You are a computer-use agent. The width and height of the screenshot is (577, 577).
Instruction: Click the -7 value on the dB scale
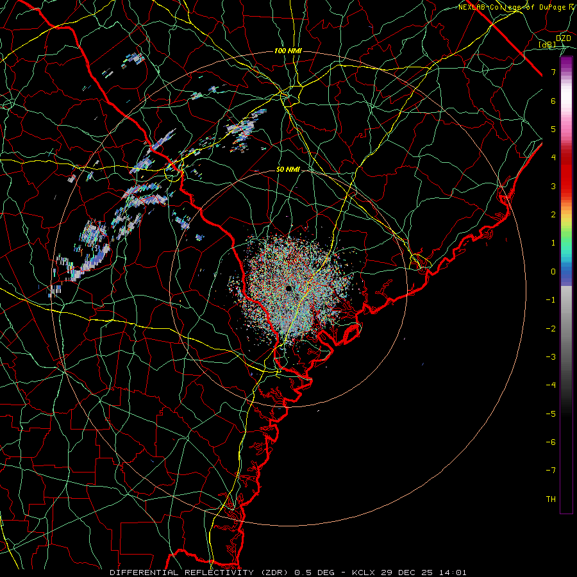click(x=551, y=471)
